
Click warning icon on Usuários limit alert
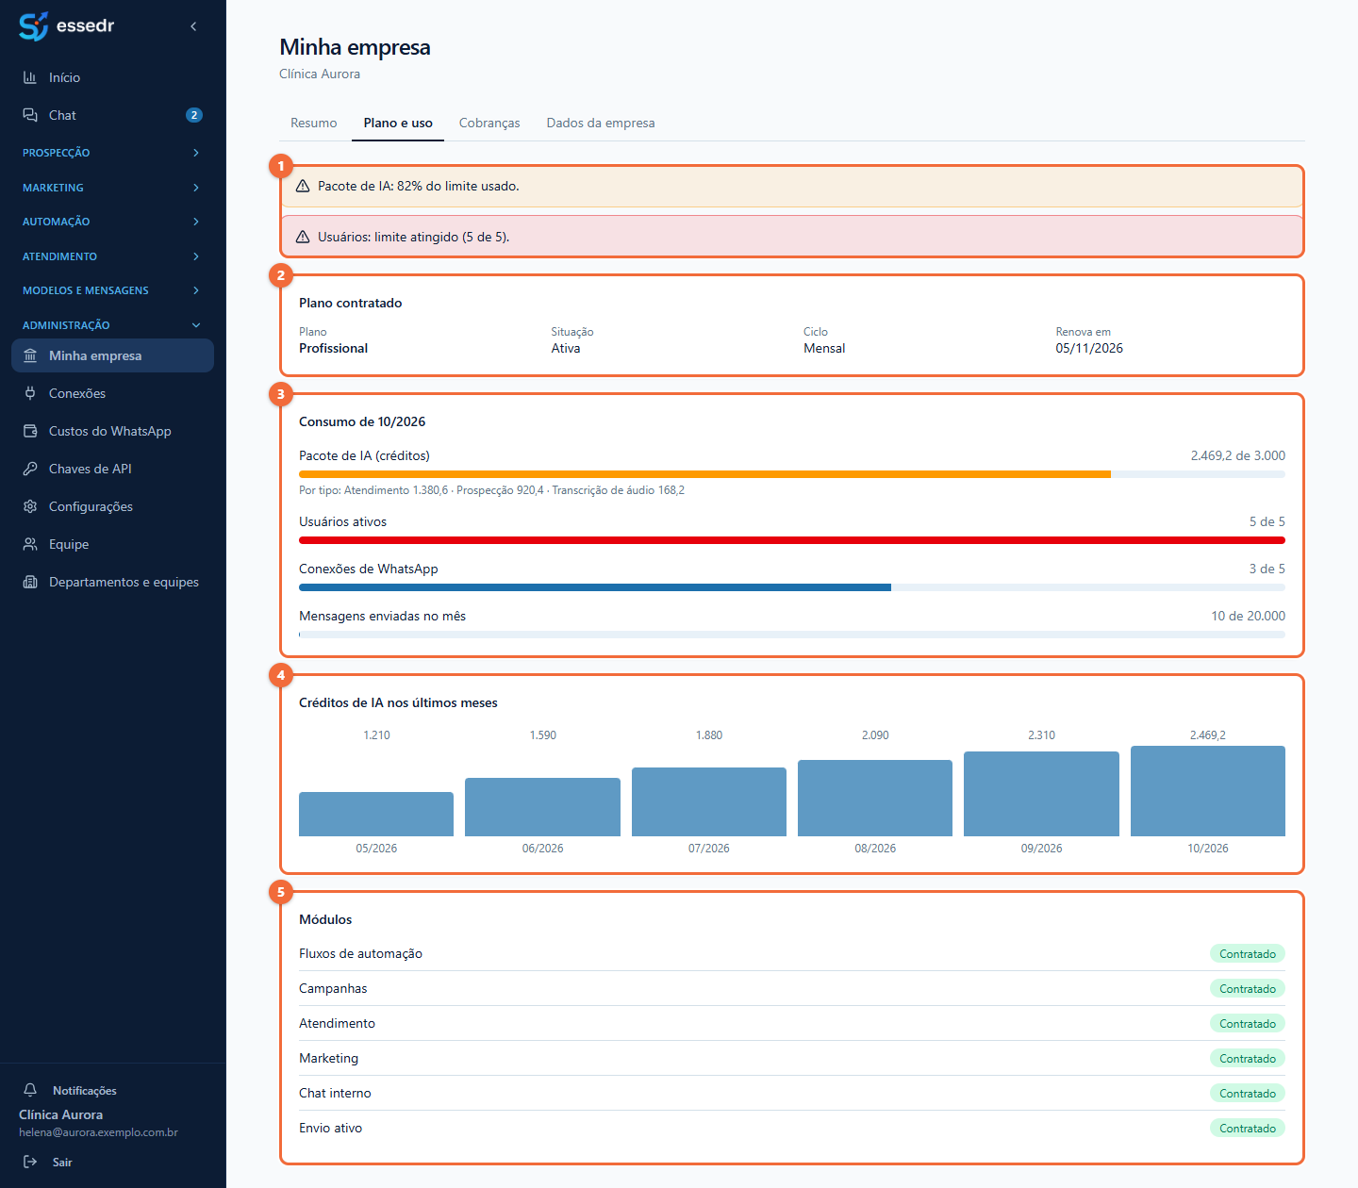click(303, 238)
